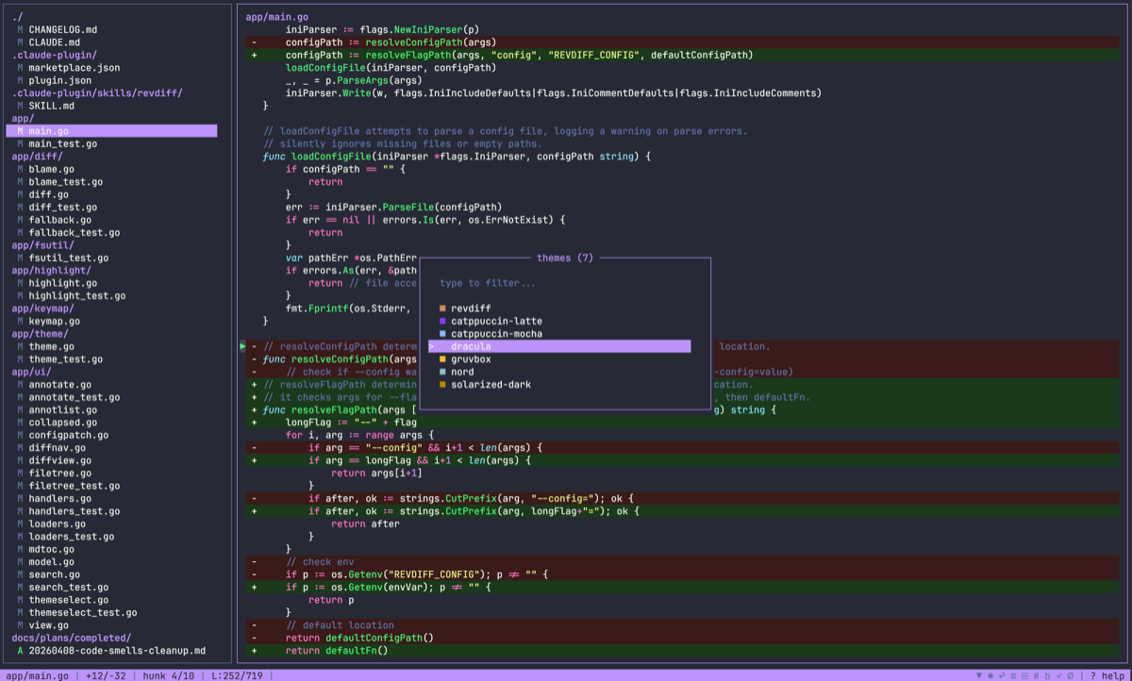Click the M modified marker next to main.go
1132x681 pixels.
point(21,131)
